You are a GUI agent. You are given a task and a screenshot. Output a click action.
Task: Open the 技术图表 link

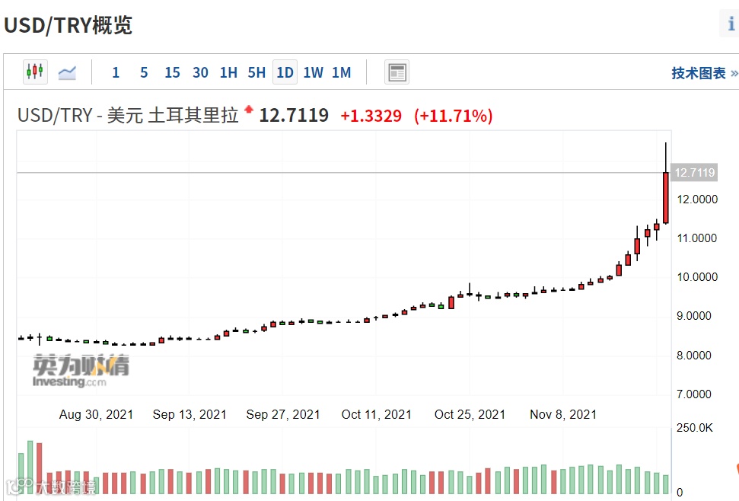[704, 73]
